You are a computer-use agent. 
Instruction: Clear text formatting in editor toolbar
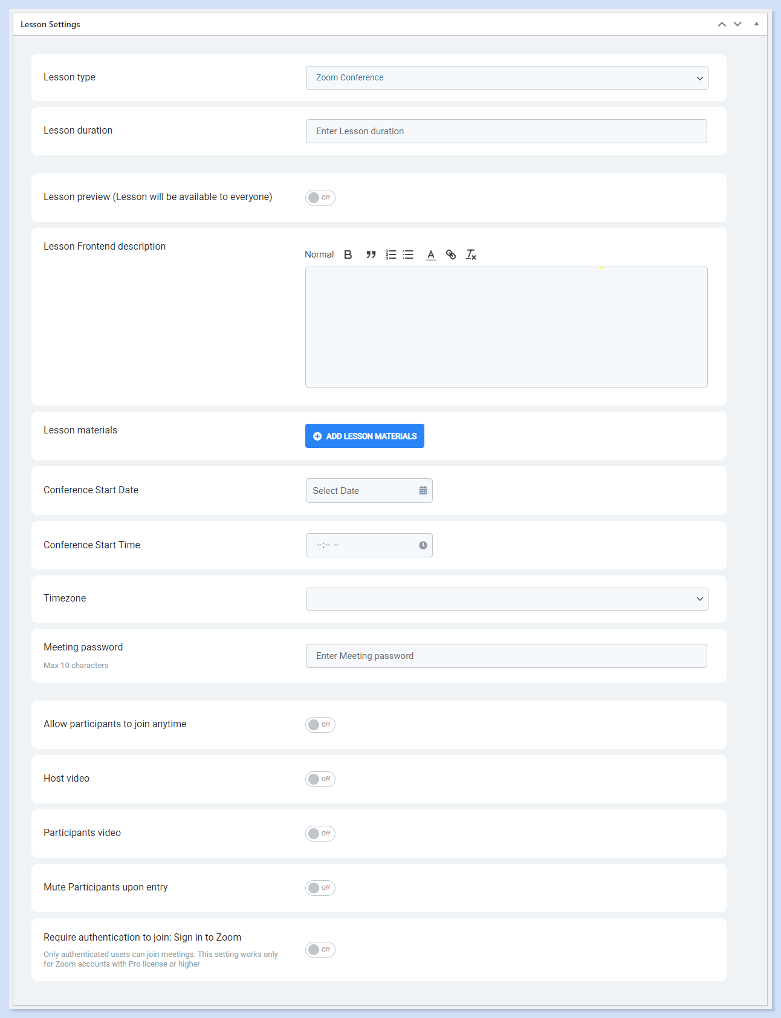click(x=471, y=254)
